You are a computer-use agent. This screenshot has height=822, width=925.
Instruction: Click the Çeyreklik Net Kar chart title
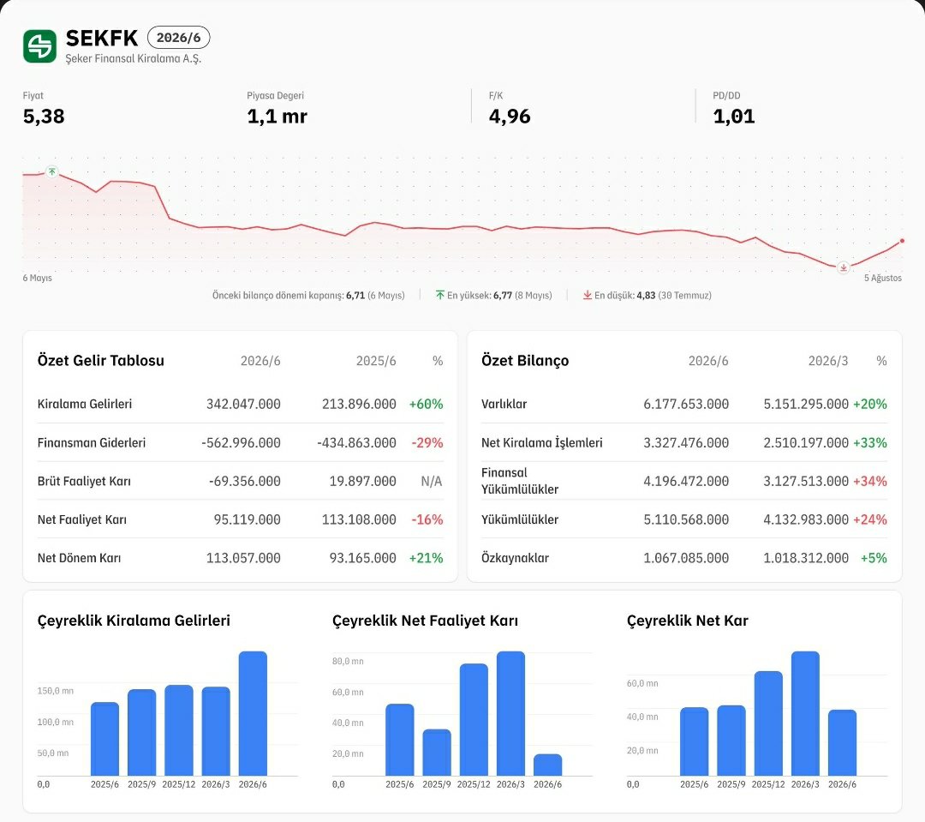coord(687,620)
